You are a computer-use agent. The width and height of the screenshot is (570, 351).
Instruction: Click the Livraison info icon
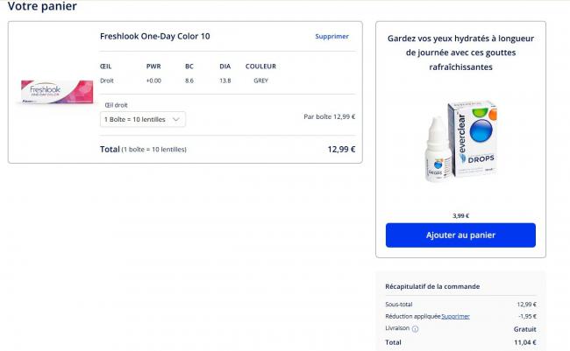(415, 329)
